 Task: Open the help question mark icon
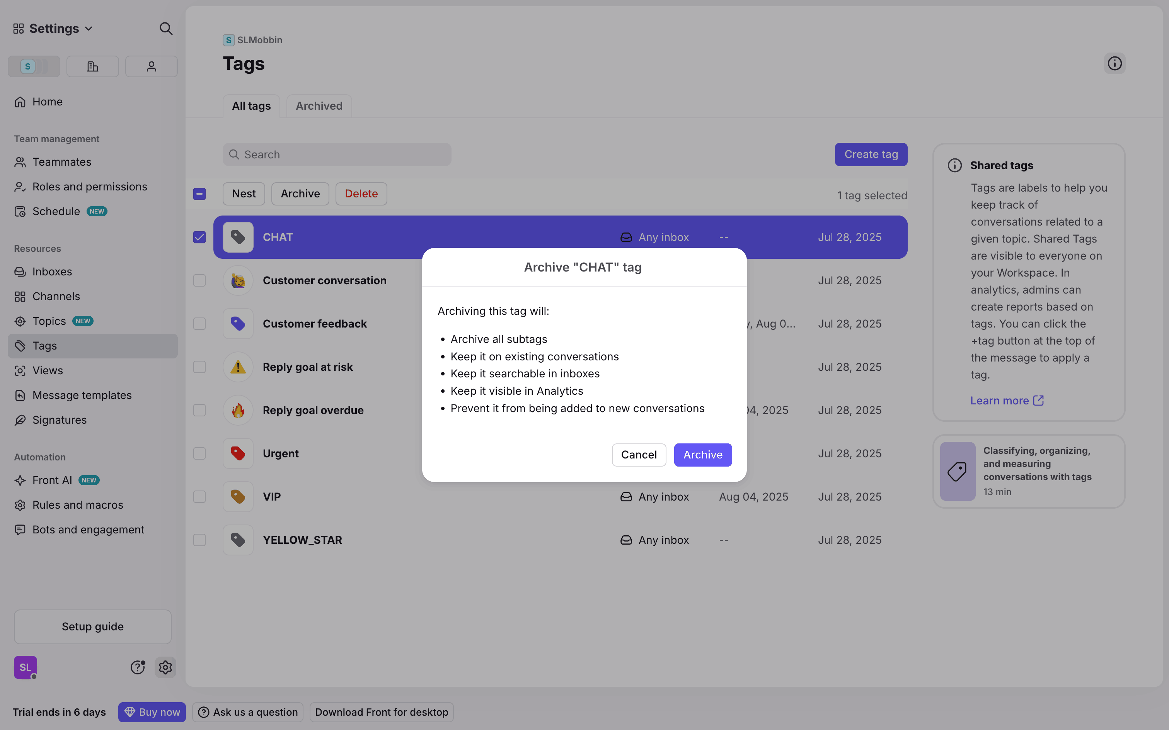138,667
